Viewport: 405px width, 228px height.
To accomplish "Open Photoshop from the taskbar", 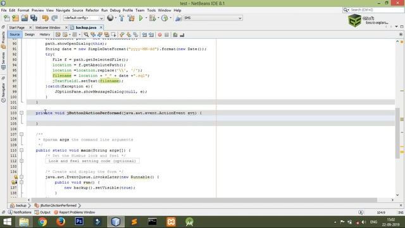I will pos(79,222).
